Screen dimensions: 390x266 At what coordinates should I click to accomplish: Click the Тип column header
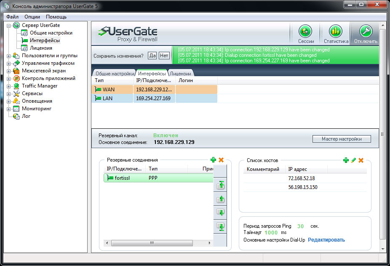click(x=112, y=80)
